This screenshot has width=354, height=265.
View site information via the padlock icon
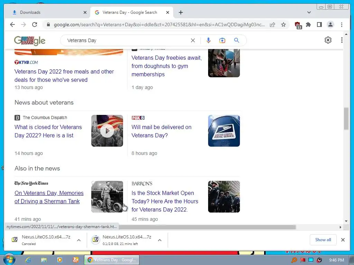pyautogui.click(x=48, y=24)
